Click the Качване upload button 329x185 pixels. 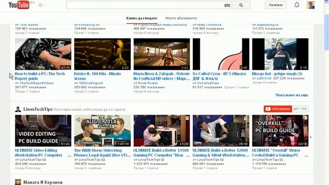coord(276,5)
